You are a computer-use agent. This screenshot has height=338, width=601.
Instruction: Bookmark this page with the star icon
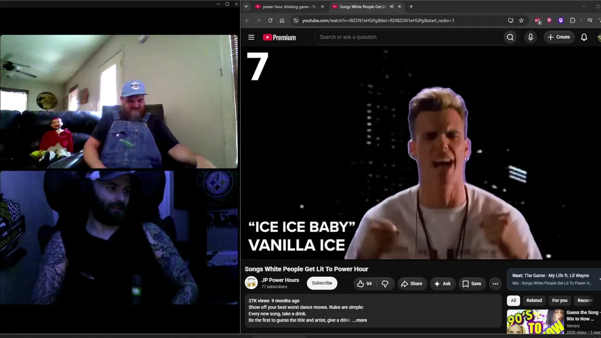coord(521,20)
